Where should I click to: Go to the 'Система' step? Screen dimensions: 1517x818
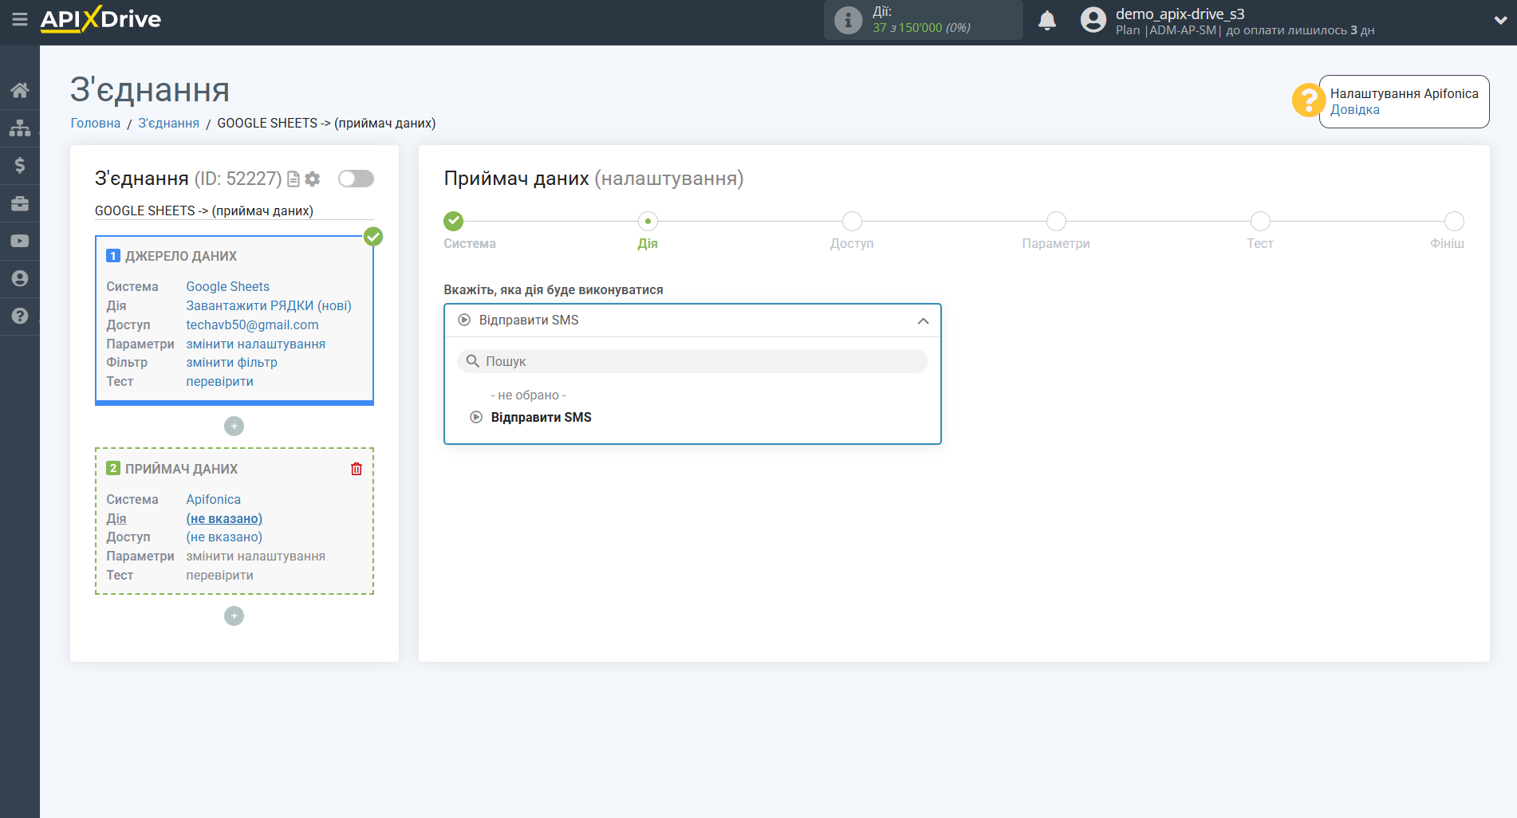tap(453, 222)
